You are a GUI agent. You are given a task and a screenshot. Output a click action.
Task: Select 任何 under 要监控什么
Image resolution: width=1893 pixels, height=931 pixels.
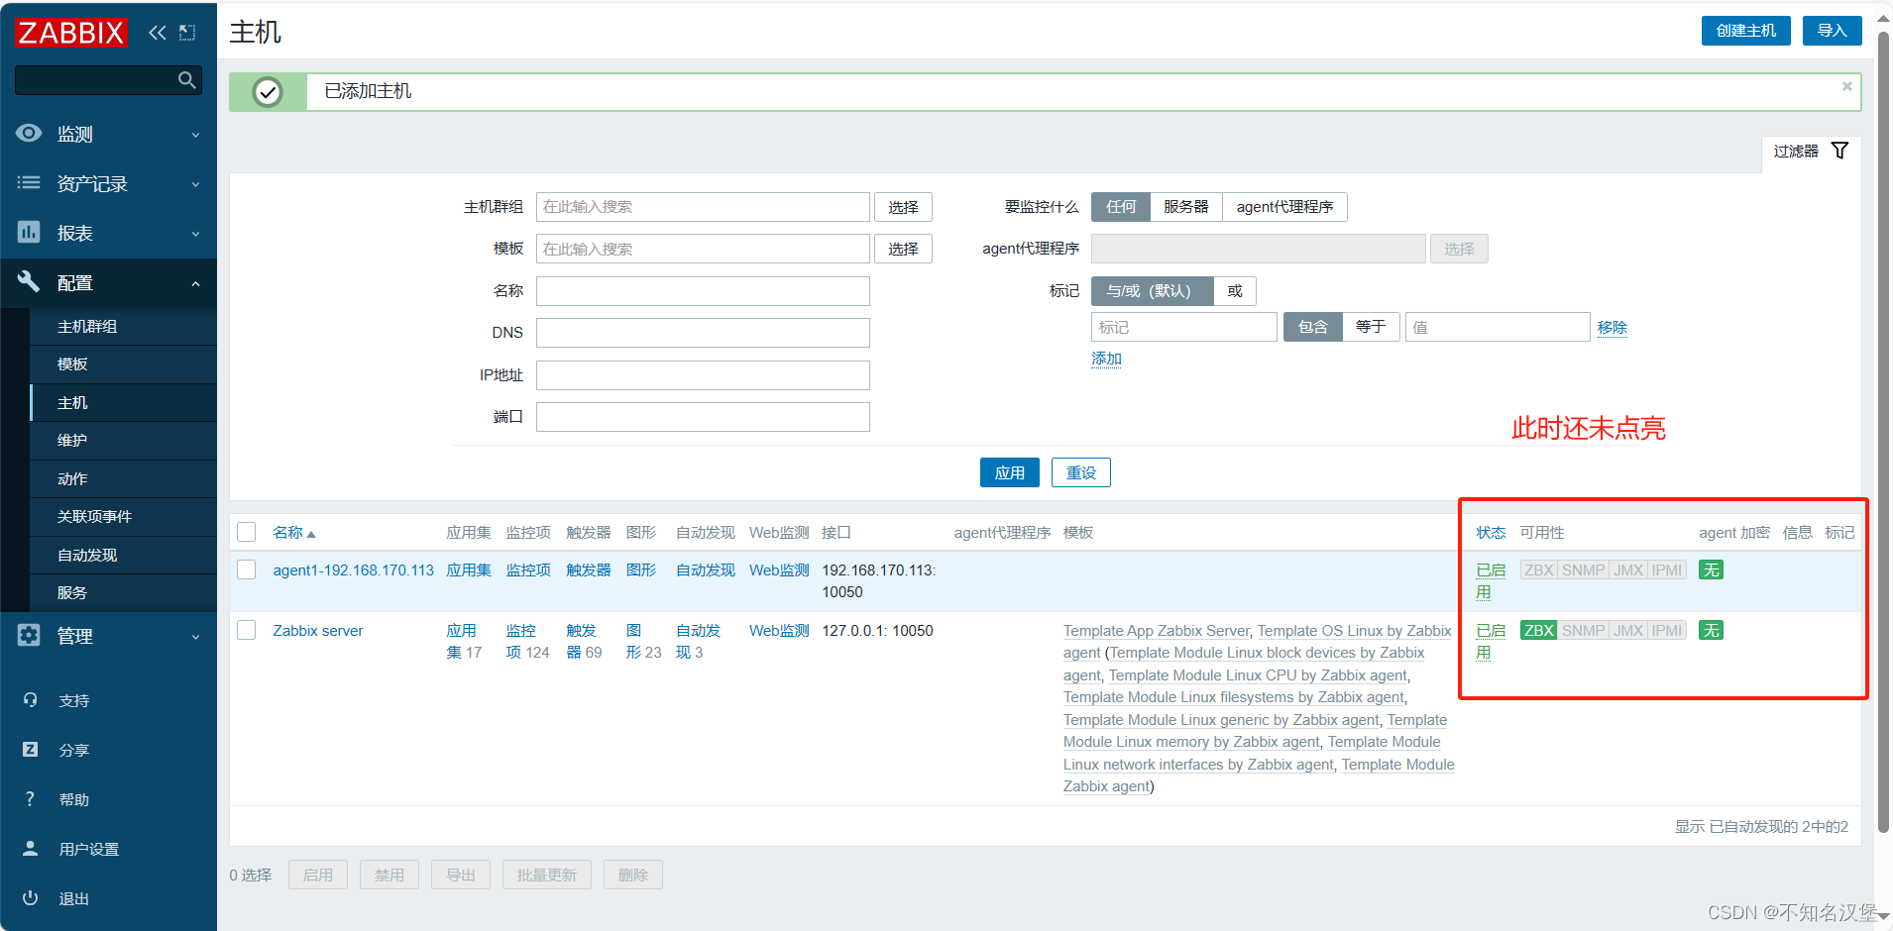1121,206
